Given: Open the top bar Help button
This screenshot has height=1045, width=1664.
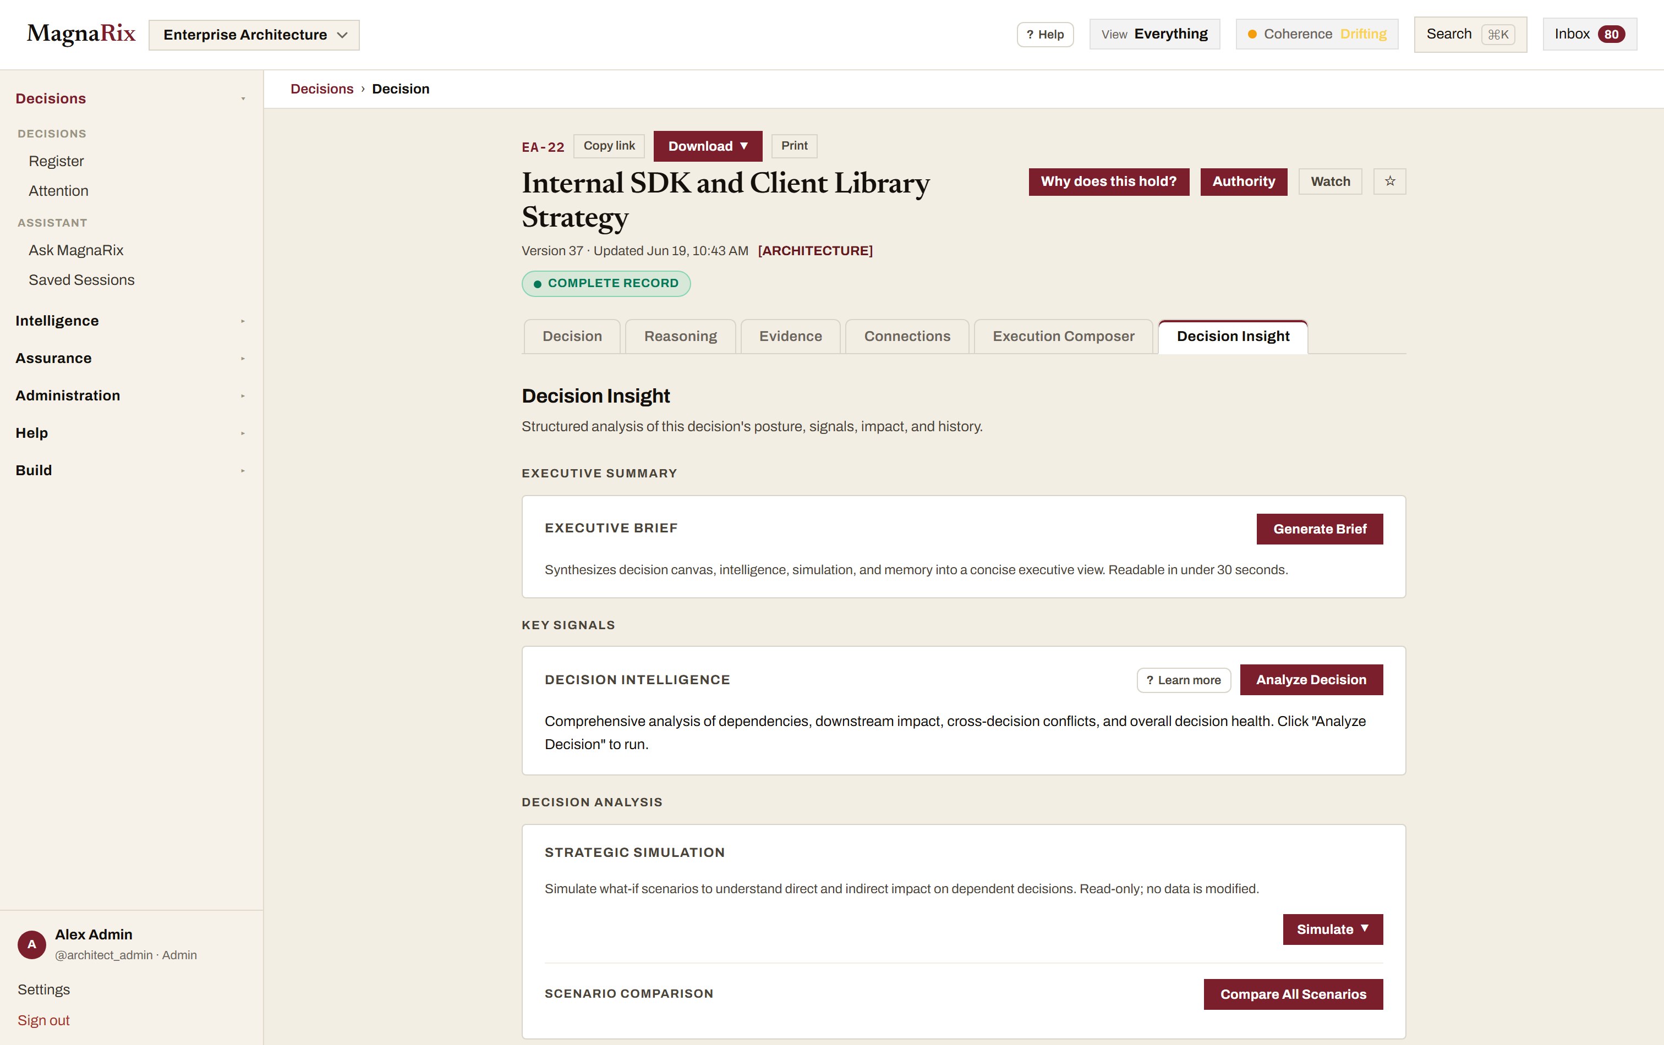Looking at the screenshot, I should click(x=1045, y=35).
